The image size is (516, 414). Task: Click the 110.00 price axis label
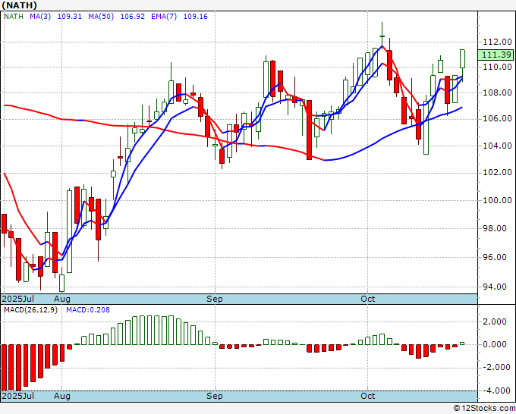tap(497, 67)
